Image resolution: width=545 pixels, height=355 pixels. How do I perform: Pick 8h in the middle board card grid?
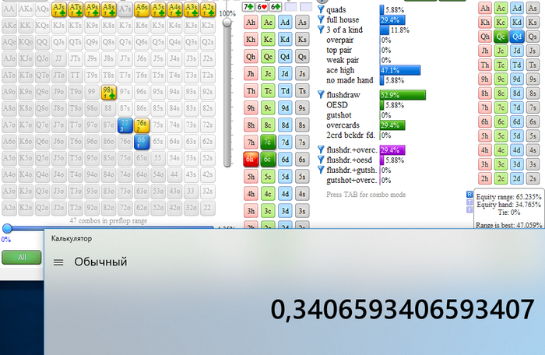coord(251,125)
